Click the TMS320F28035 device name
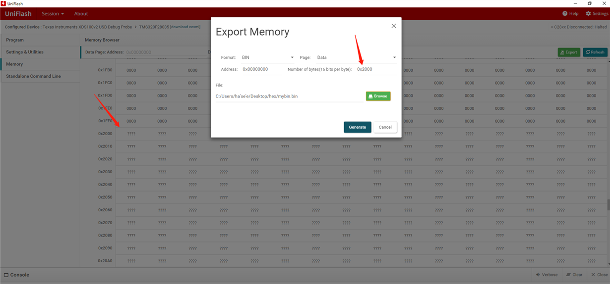The width and height of the screenshot is (610, 284). tap(154, 27)
